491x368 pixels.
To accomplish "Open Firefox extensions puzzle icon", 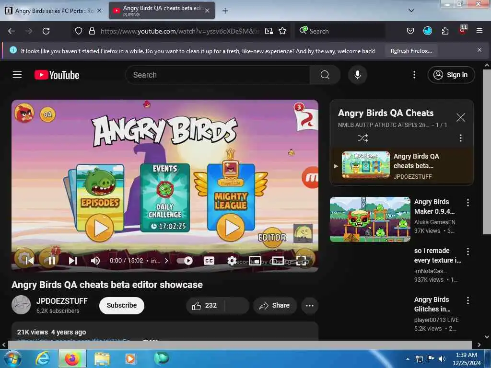I will pyautogui.click(x=445, y=31).
